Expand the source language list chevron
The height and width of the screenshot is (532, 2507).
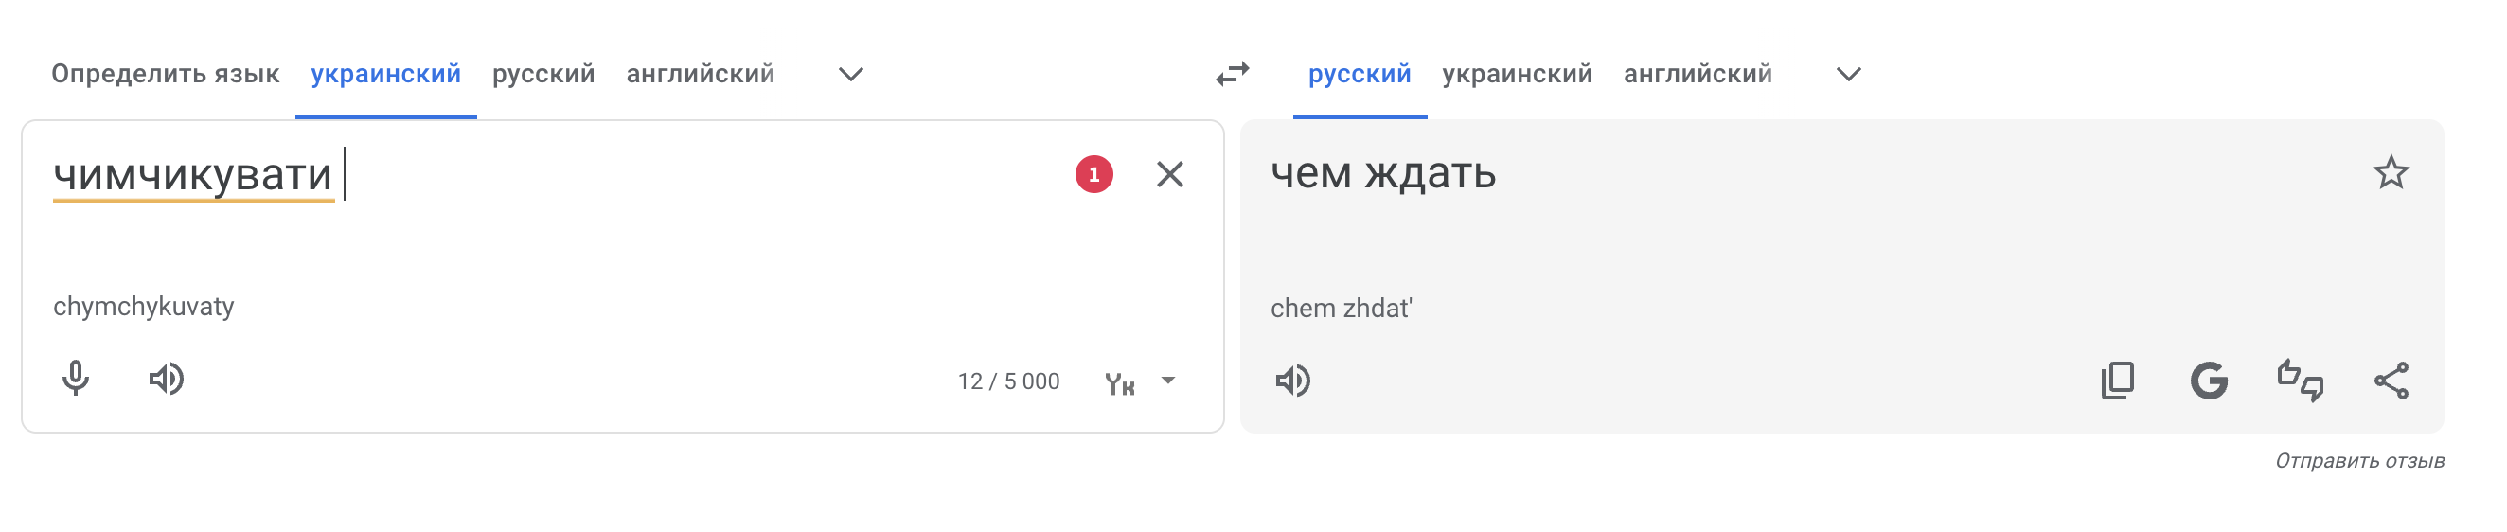click(x=850, y=74)
